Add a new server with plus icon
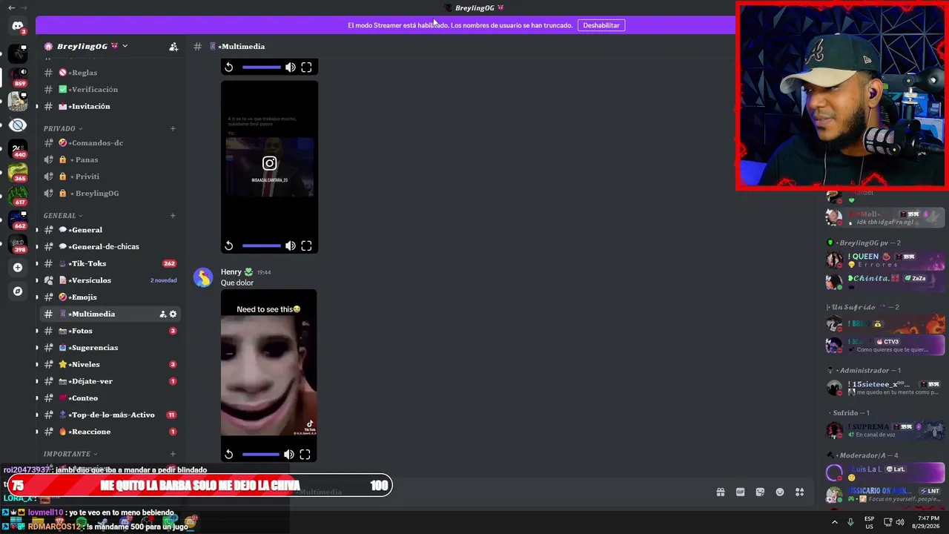 (x=18, y=267)
